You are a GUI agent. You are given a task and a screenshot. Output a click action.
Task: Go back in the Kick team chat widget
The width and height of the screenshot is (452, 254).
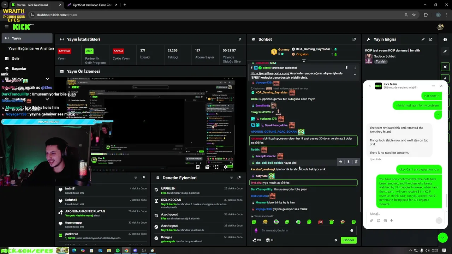(370, 86)
